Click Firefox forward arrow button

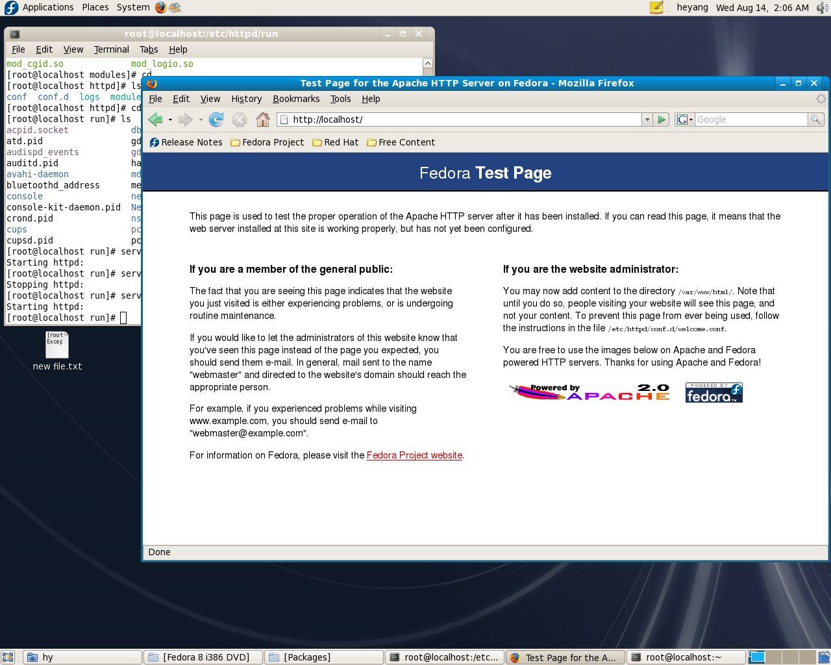(x=186, y=119)
